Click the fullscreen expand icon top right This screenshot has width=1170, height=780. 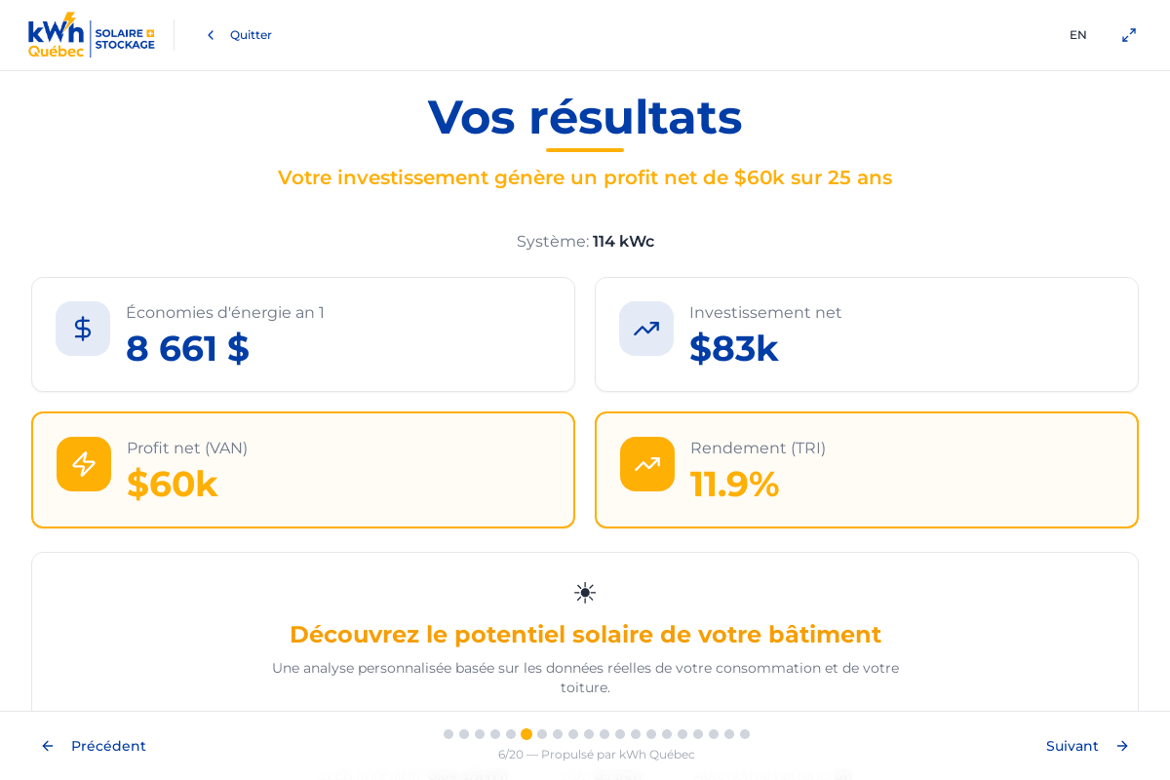1129,35
